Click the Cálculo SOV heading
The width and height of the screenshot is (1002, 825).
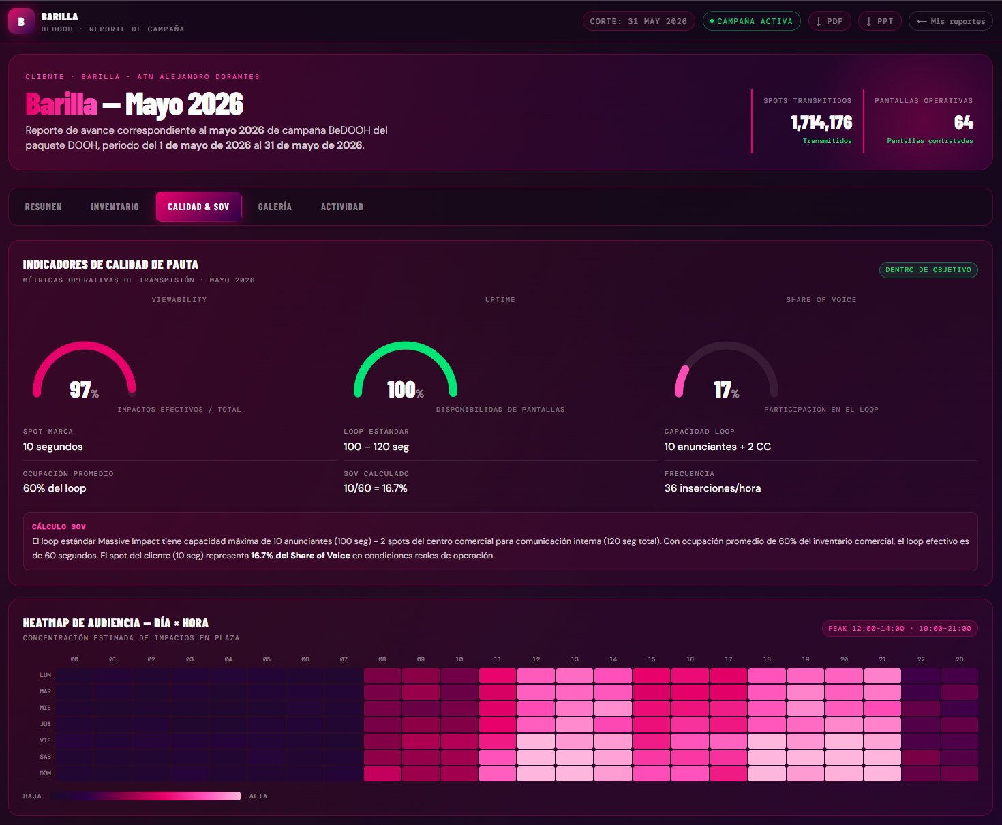pyautogui.click(x=59, y=527)
